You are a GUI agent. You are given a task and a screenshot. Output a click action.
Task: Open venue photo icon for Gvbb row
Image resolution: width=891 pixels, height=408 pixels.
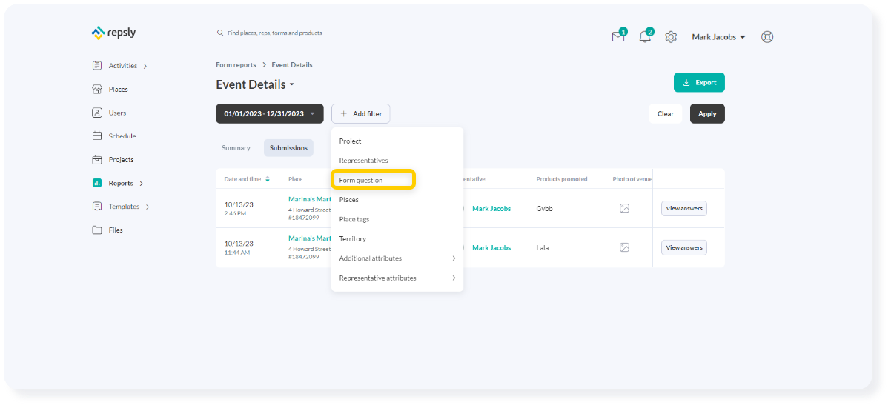624,209
